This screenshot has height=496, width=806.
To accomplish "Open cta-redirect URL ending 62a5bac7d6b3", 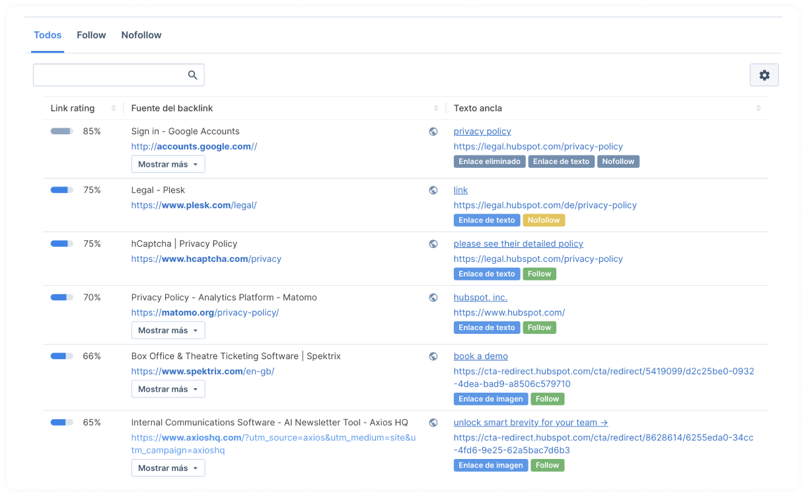I will [x=603, y=444].
